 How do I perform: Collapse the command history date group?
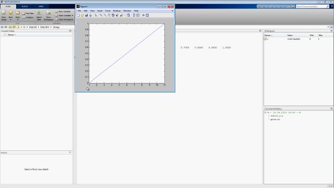(x=266, y=113)
